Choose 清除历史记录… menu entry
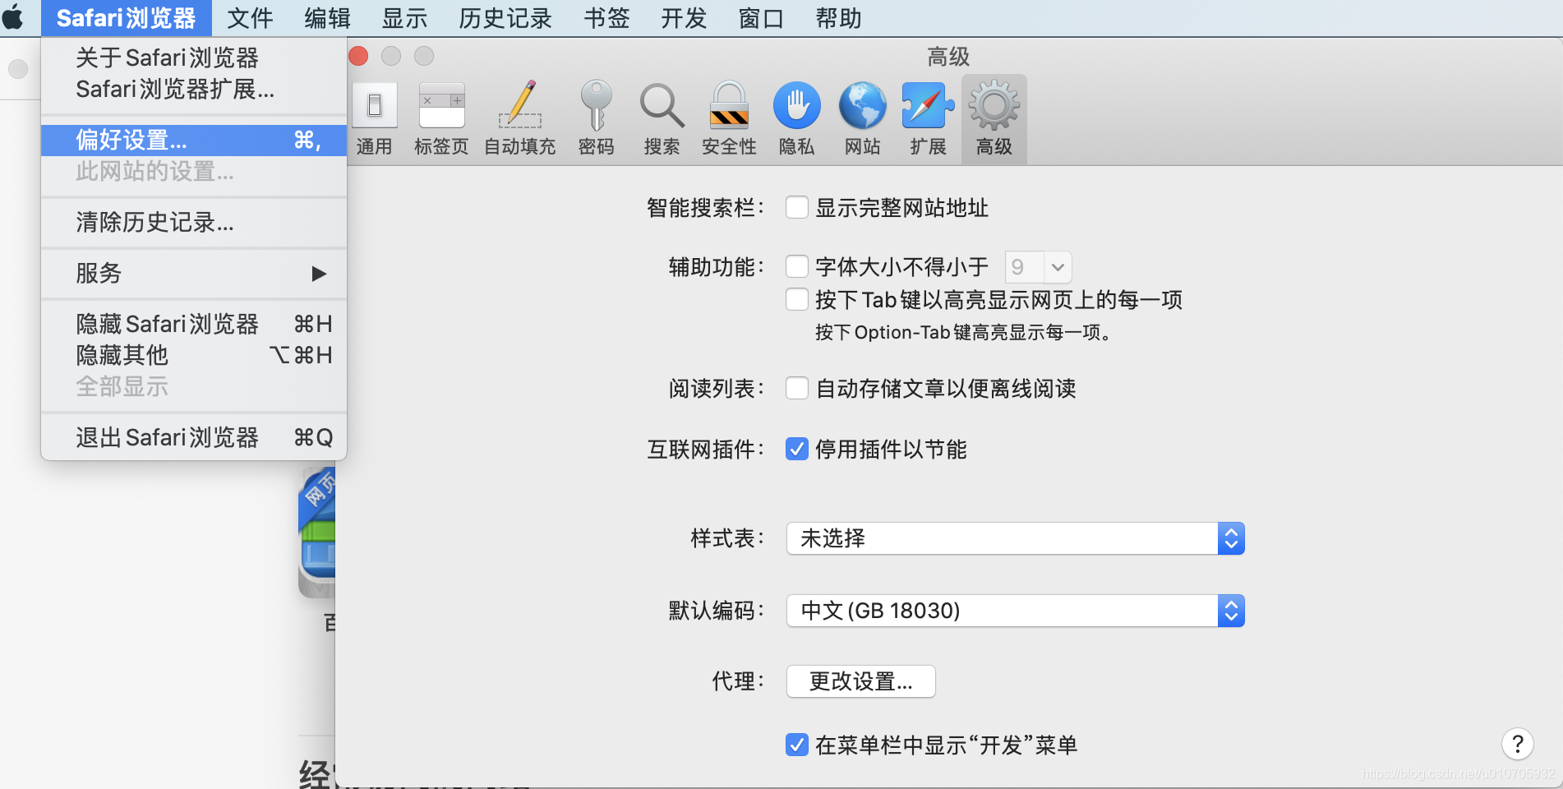This screenshot has height=789, width=1563. point(194,222)
